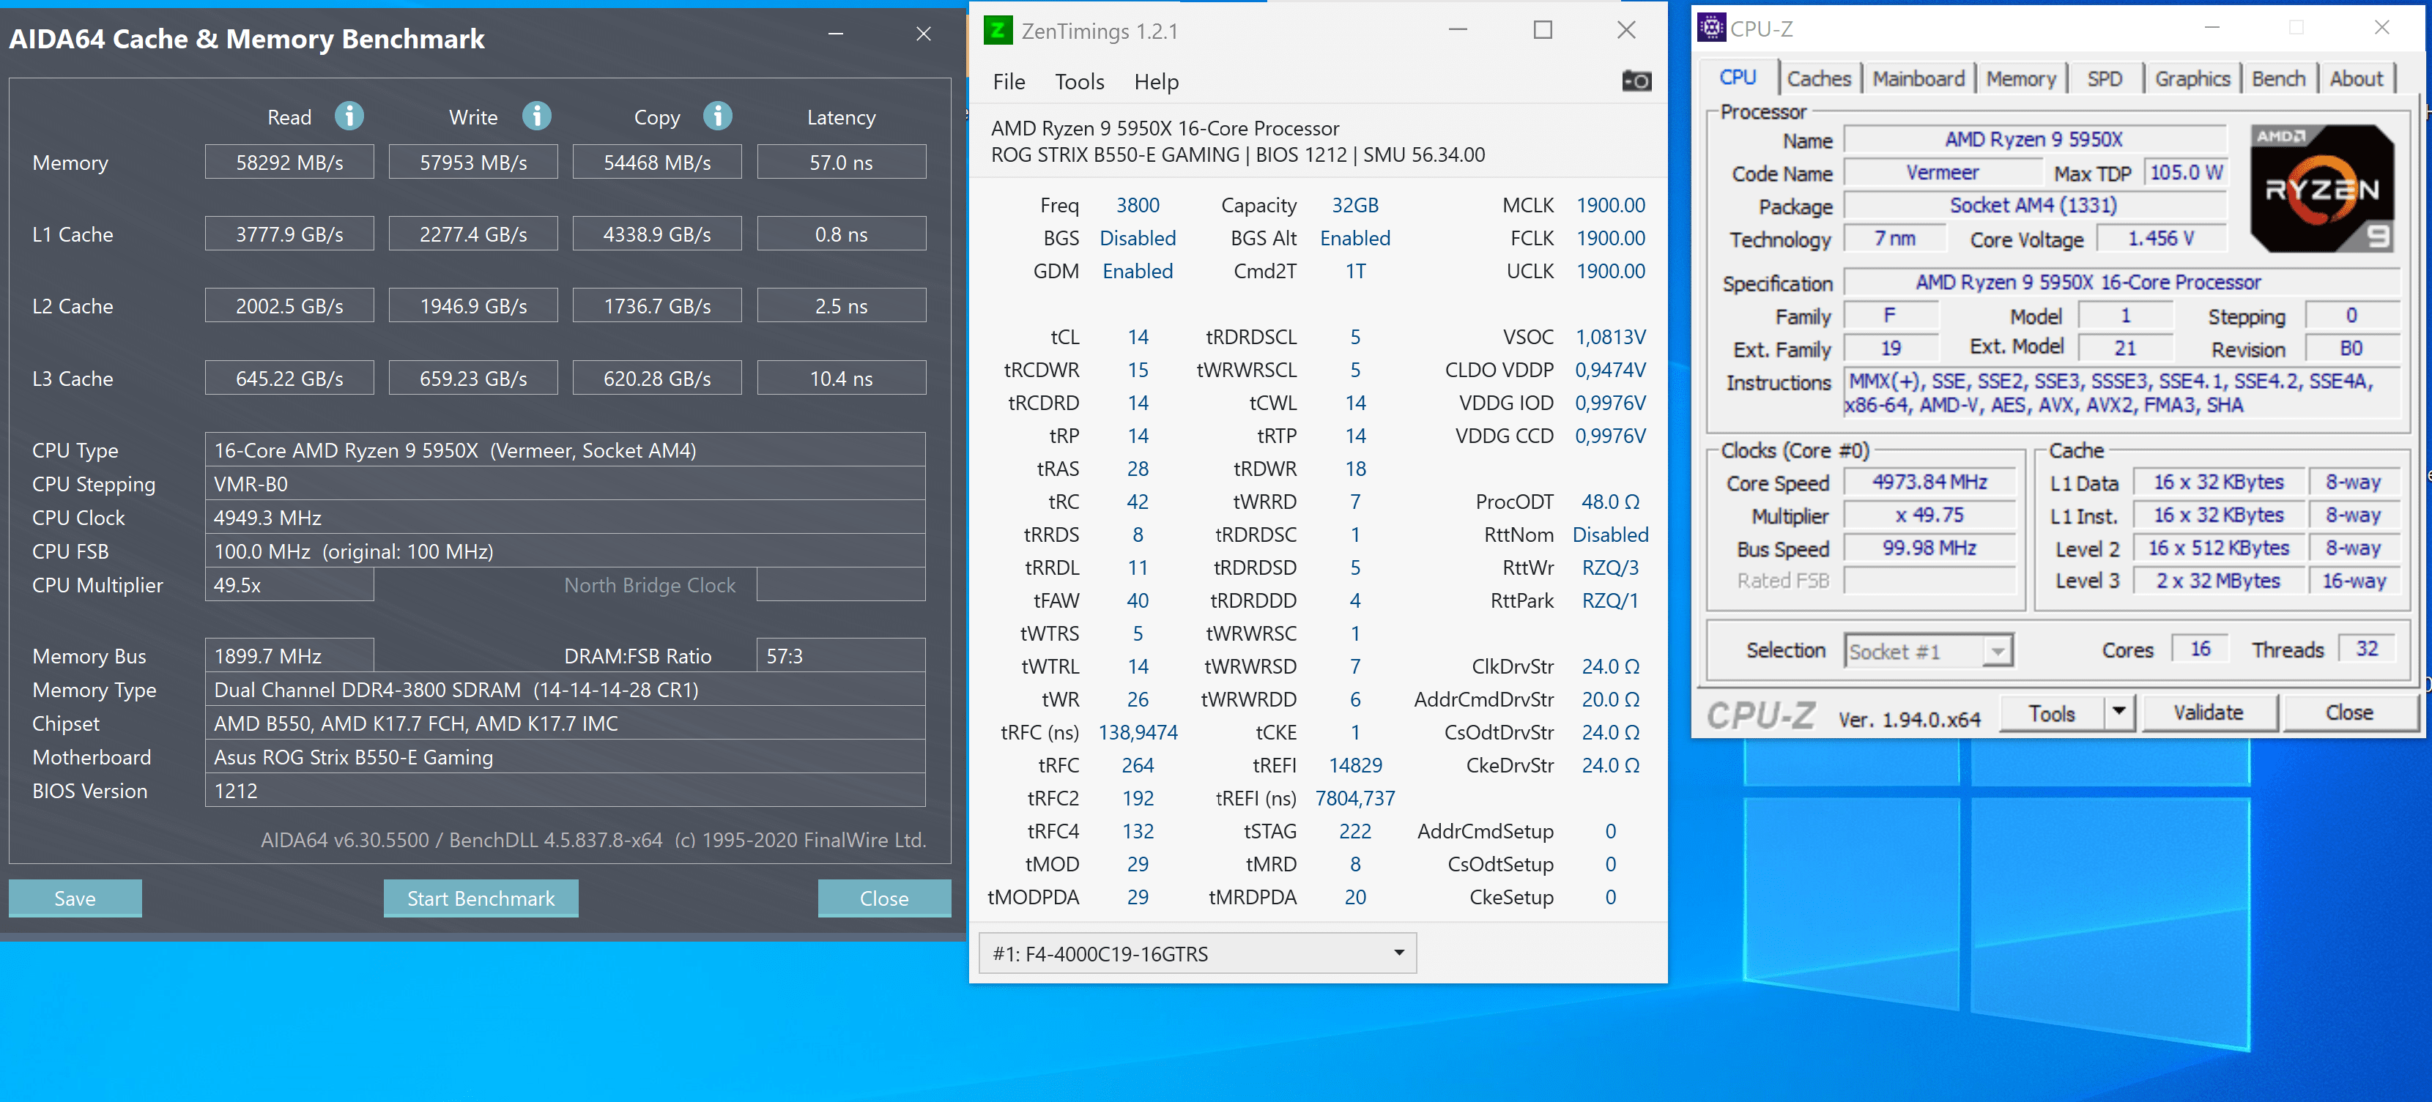Take a screenshot with ZenTimings camera icon
The image size is (2432, 1102).
1636,81
